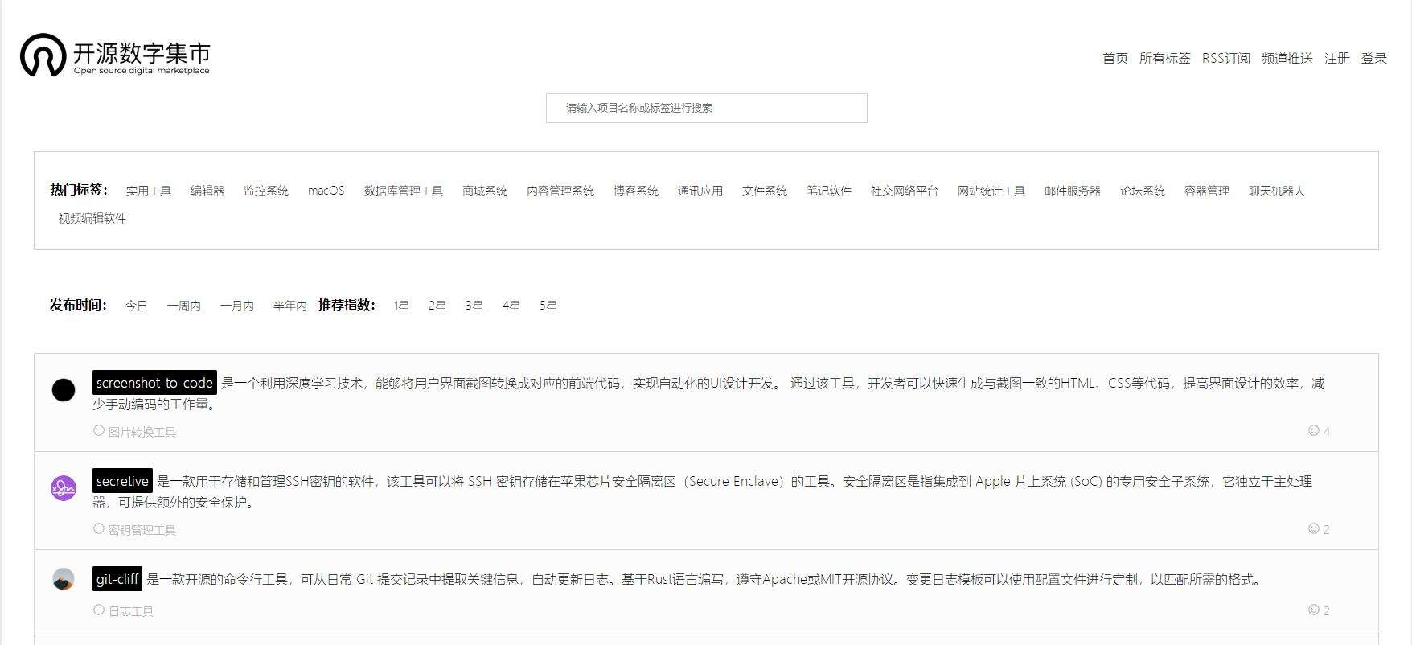
Task: Click the circle tag icon beside 图片转换工具
Action: [99, 430]
